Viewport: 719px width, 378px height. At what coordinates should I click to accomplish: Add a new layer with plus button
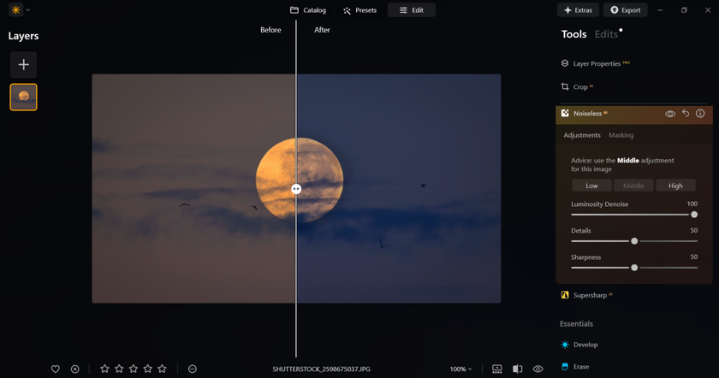(23, 65)
